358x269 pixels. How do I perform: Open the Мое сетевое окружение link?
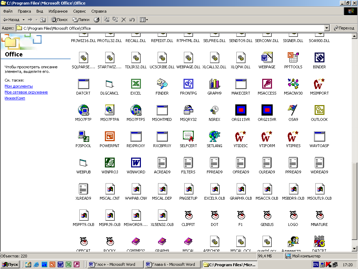click(x=26, y=92)
